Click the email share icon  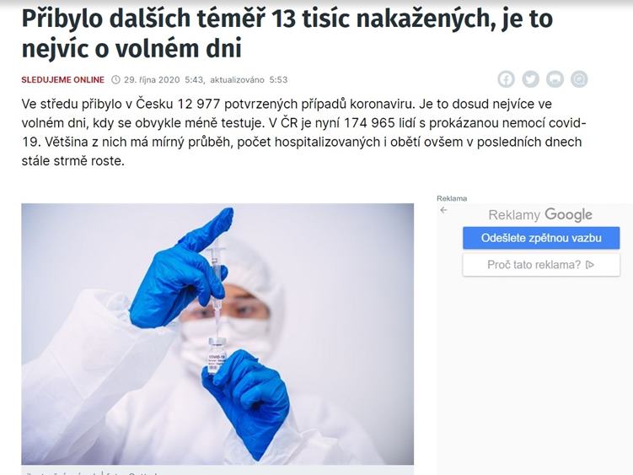pos(579,79)
